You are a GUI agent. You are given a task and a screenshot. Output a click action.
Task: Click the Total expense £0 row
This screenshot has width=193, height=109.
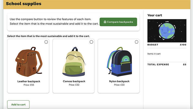tap(167, 65)
